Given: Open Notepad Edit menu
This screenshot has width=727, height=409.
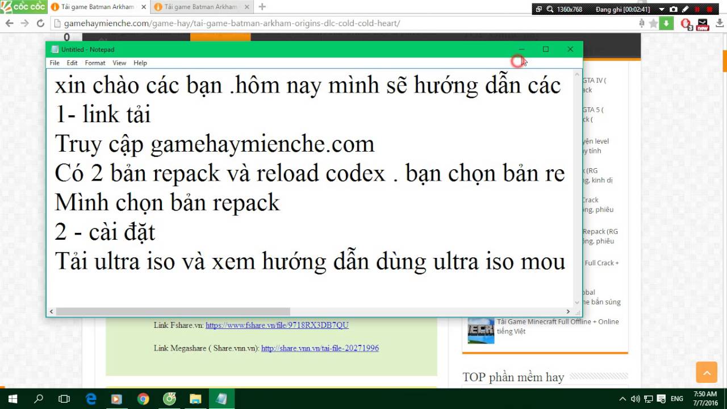Looking at the screenshot, I should coord(72,63).
